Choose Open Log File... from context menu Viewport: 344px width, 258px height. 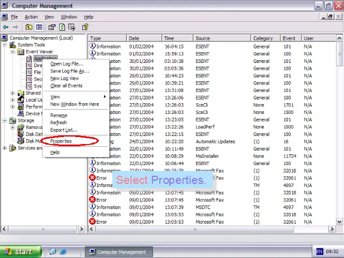click(76, 64)
